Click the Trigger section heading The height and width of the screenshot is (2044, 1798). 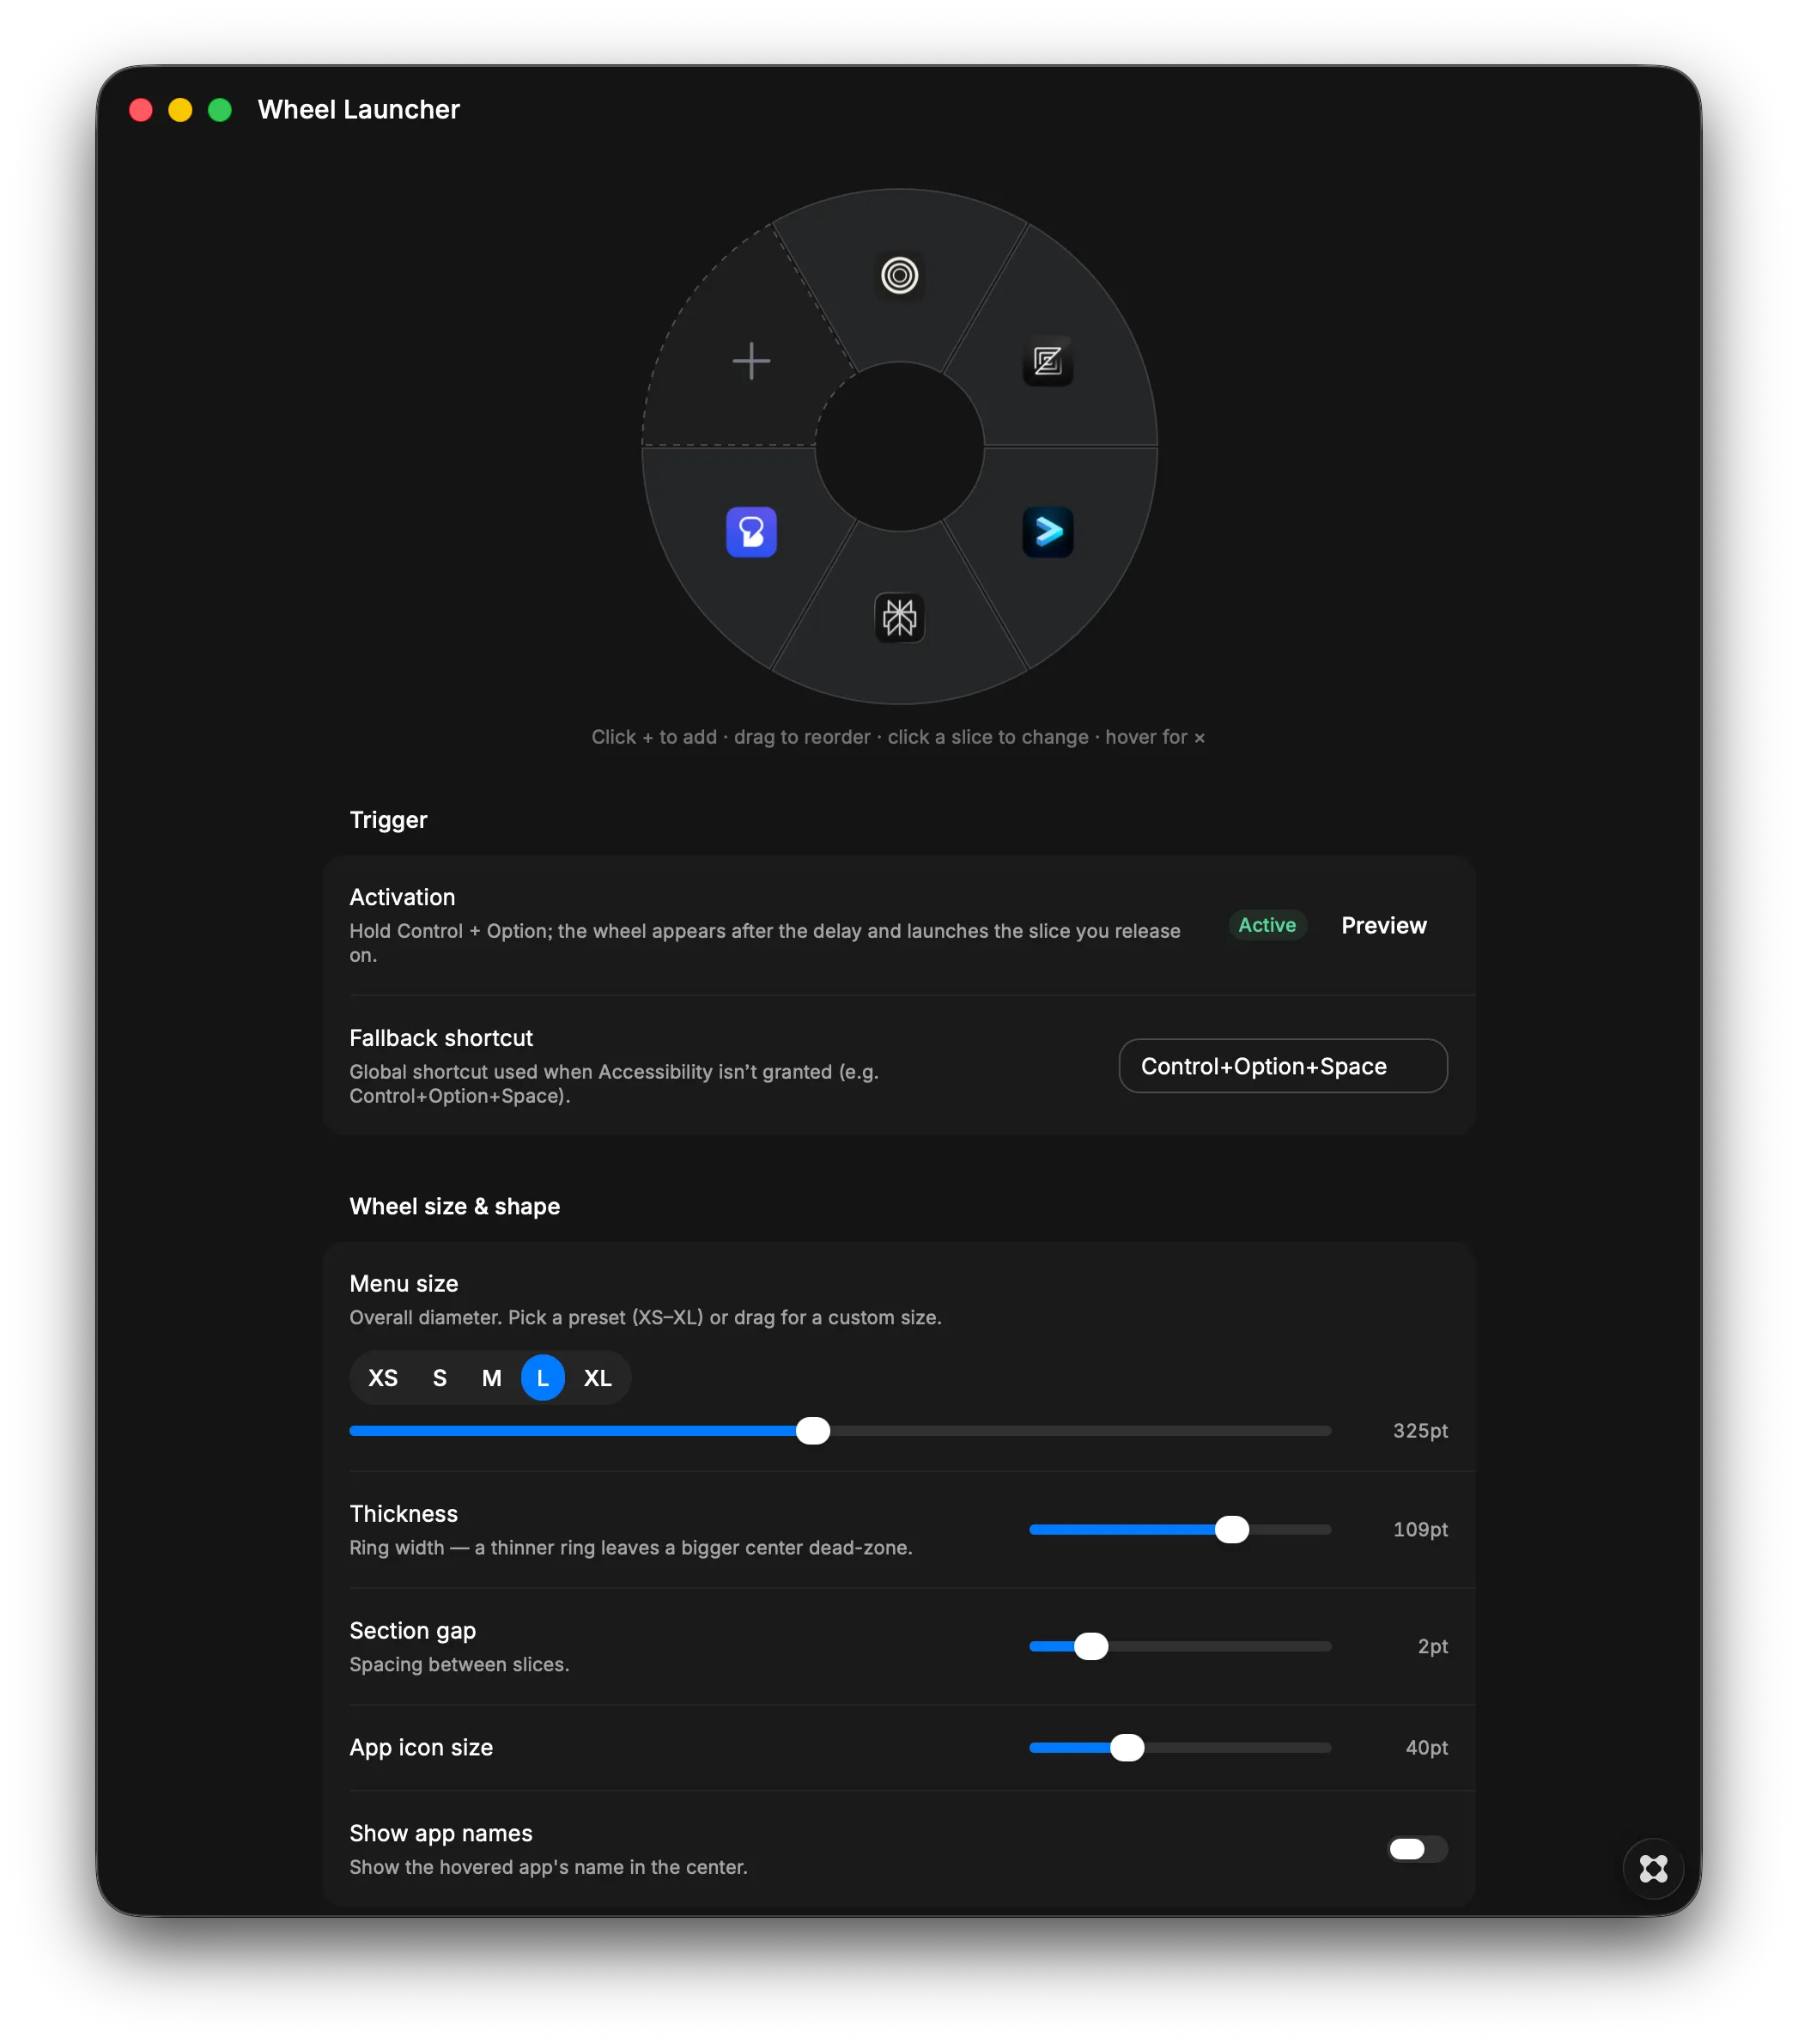(388, 820)
